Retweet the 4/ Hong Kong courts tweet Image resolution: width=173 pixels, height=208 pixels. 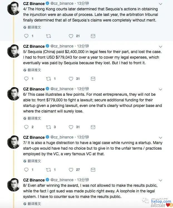point(48,36)
